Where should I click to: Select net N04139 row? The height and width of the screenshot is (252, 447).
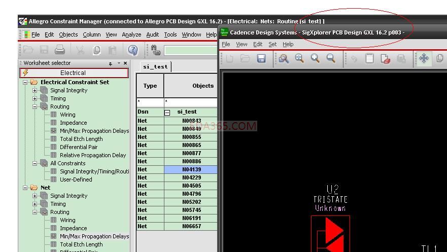point(191,169)
